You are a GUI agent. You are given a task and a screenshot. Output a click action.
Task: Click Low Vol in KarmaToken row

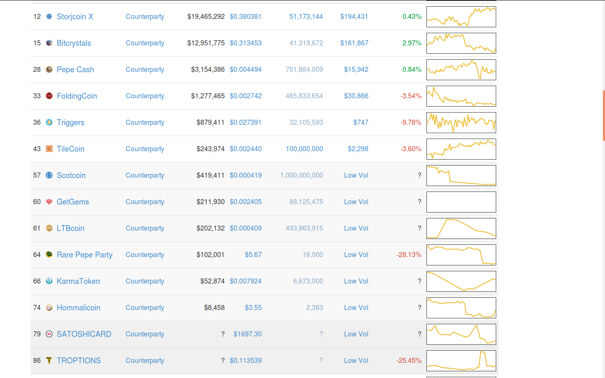(x=356, y=281)
